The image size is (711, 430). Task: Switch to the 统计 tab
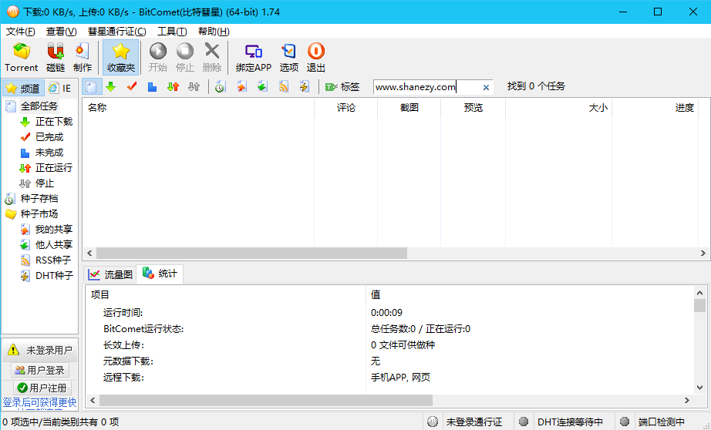coord(160,274)
